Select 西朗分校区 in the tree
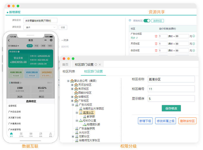 pos(85,93)
